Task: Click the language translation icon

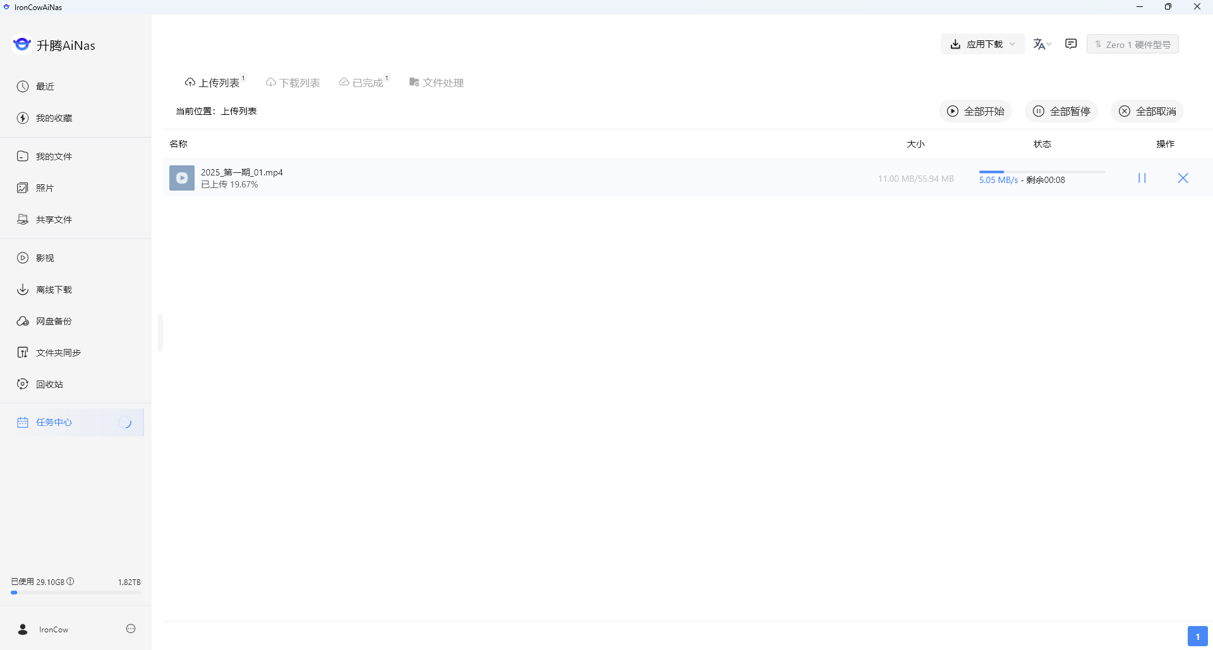Action: 1039,44
